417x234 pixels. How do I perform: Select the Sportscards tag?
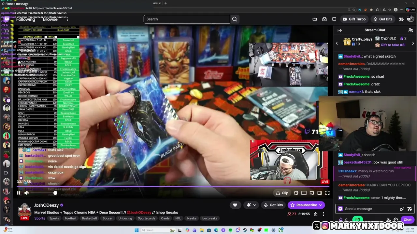click(x=147, y=218)
